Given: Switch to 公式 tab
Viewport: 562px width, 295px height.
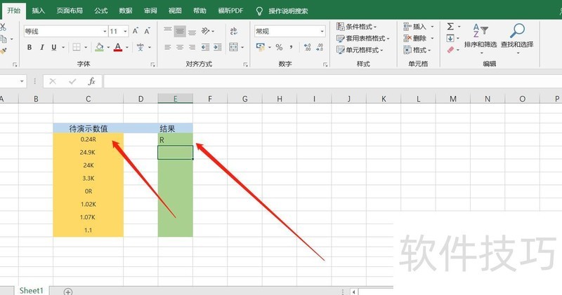Looking at the screenshot, I should (x=101, y=11).
